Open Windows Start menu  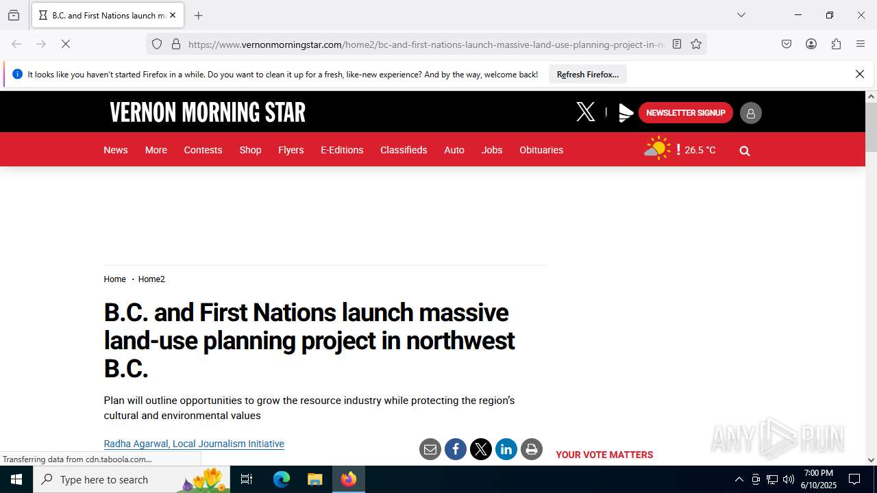click(x=16, y=479)
